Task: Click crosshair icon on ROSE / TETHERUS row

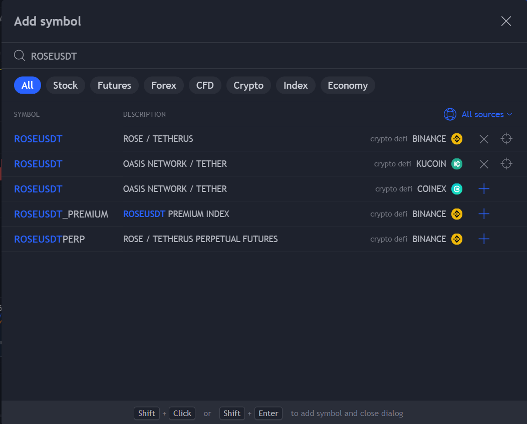Action: [x=506, y=139]
